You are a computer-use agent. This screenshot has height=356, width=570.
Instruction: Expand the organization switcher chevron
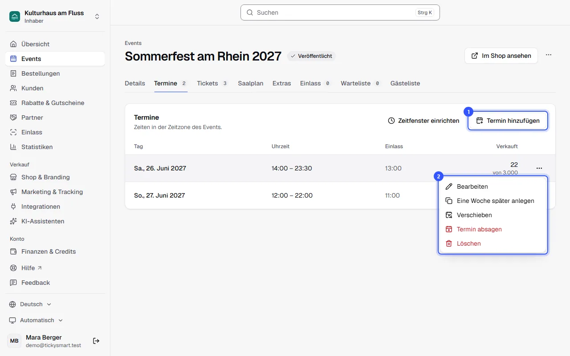point(97,16)
